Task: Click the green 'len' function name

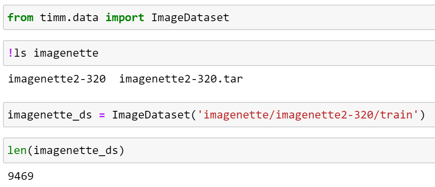Action: [x=17, y=150]
